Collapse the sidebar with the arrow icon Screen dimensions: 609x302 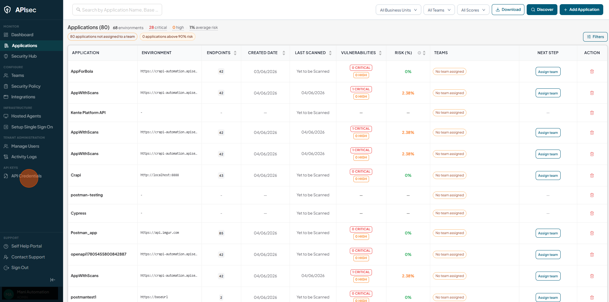53,280
